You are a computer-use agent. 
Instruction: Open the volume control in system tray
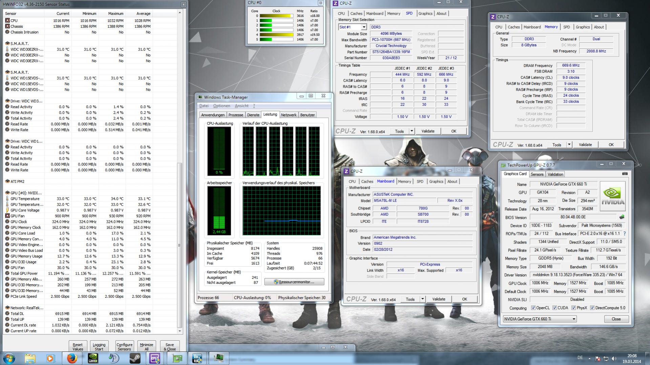tap(614, 358)
